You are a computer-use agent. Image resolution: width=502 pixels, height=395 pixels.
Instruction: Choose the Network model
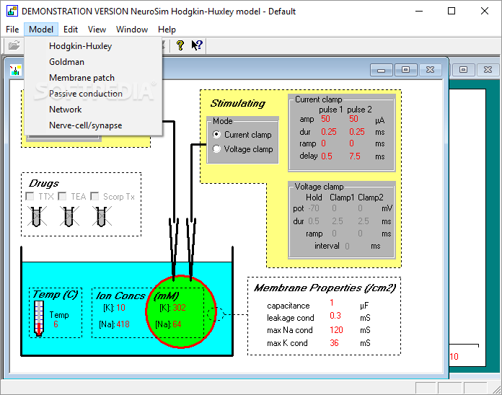point(93,110)
